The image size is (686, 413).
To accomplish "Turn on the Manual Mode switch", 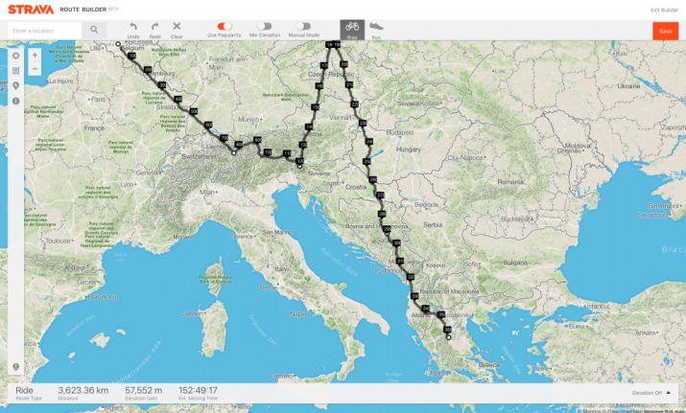I will point(303,26).
